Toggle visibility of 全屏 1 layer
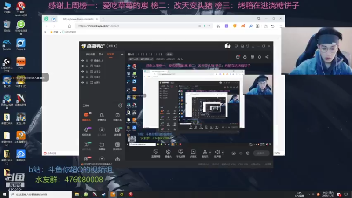The height and width of the screenshot is (198, 352). [x=83, y=82]
